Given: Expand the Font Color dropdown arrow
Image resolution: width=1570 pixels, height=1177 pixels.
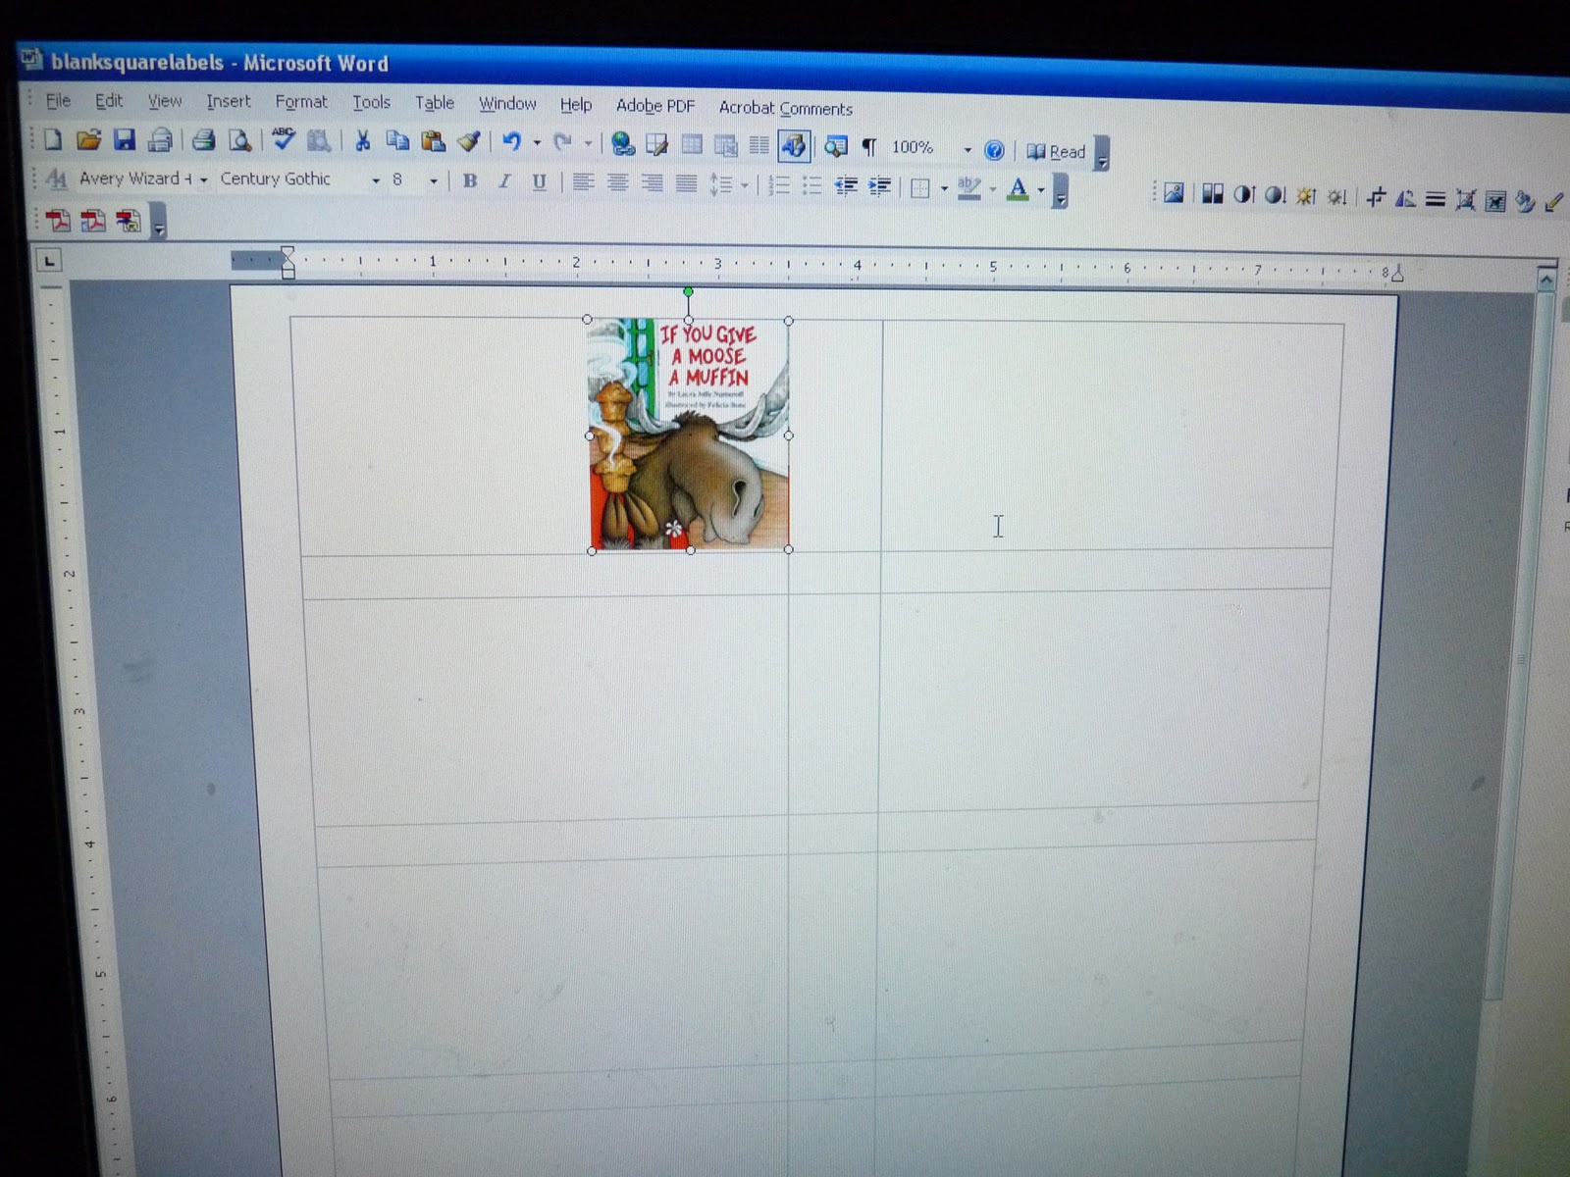Looking at the screenshot, I should click(1041, 189).
